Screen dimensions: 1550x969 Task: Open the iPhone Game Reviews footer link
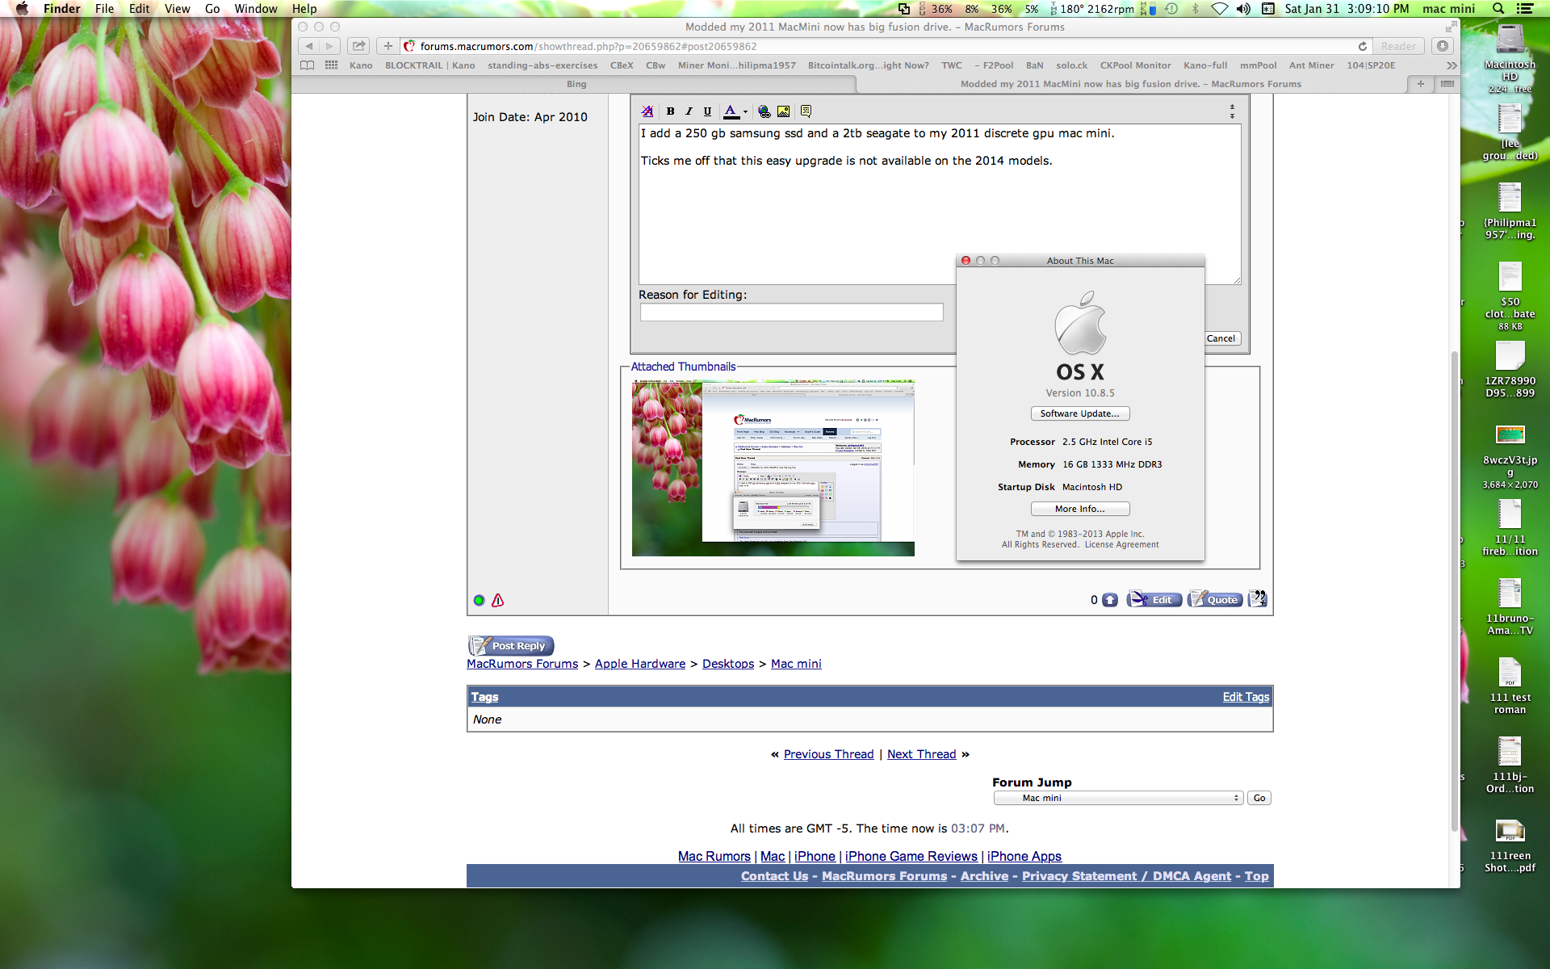(x=911, y=856)
